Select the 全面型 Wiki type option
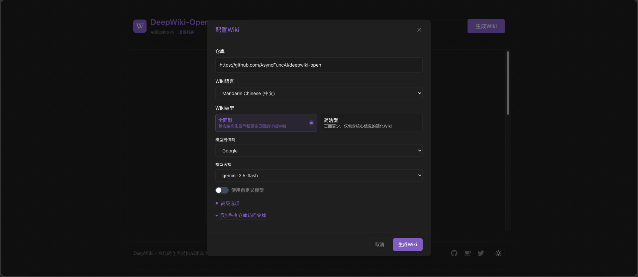 click(266, 123)
